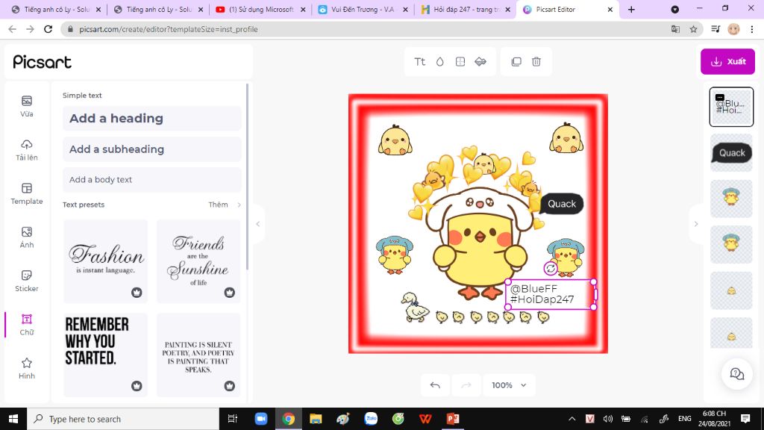Switch to the YouTube Microsoft tab
Screen dimensions: 764x430
coord(261,9)
